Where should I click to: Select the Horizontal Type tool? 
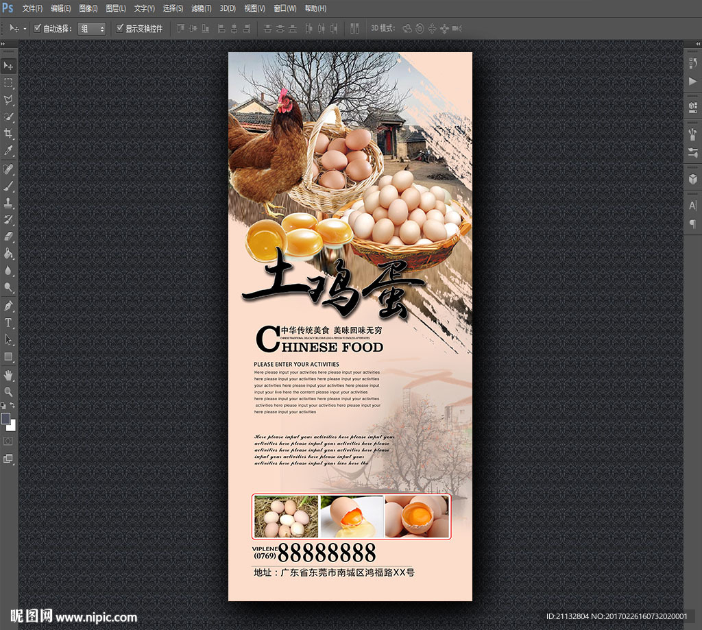click(x=8, y=322)
